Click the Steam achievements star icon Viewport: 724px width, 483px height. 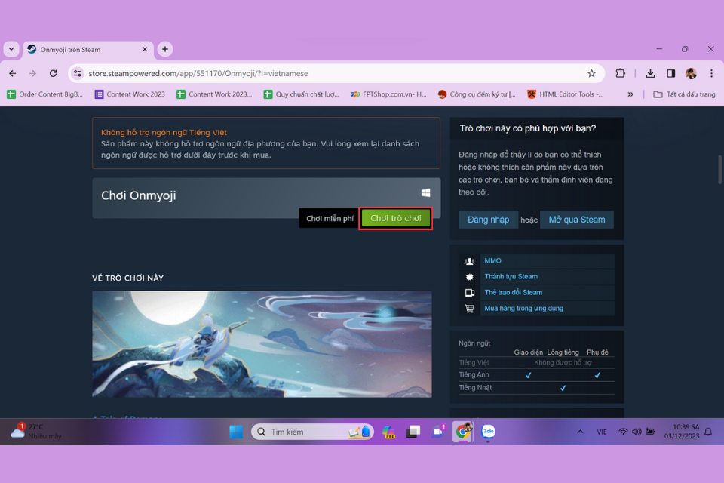(470, 277)
